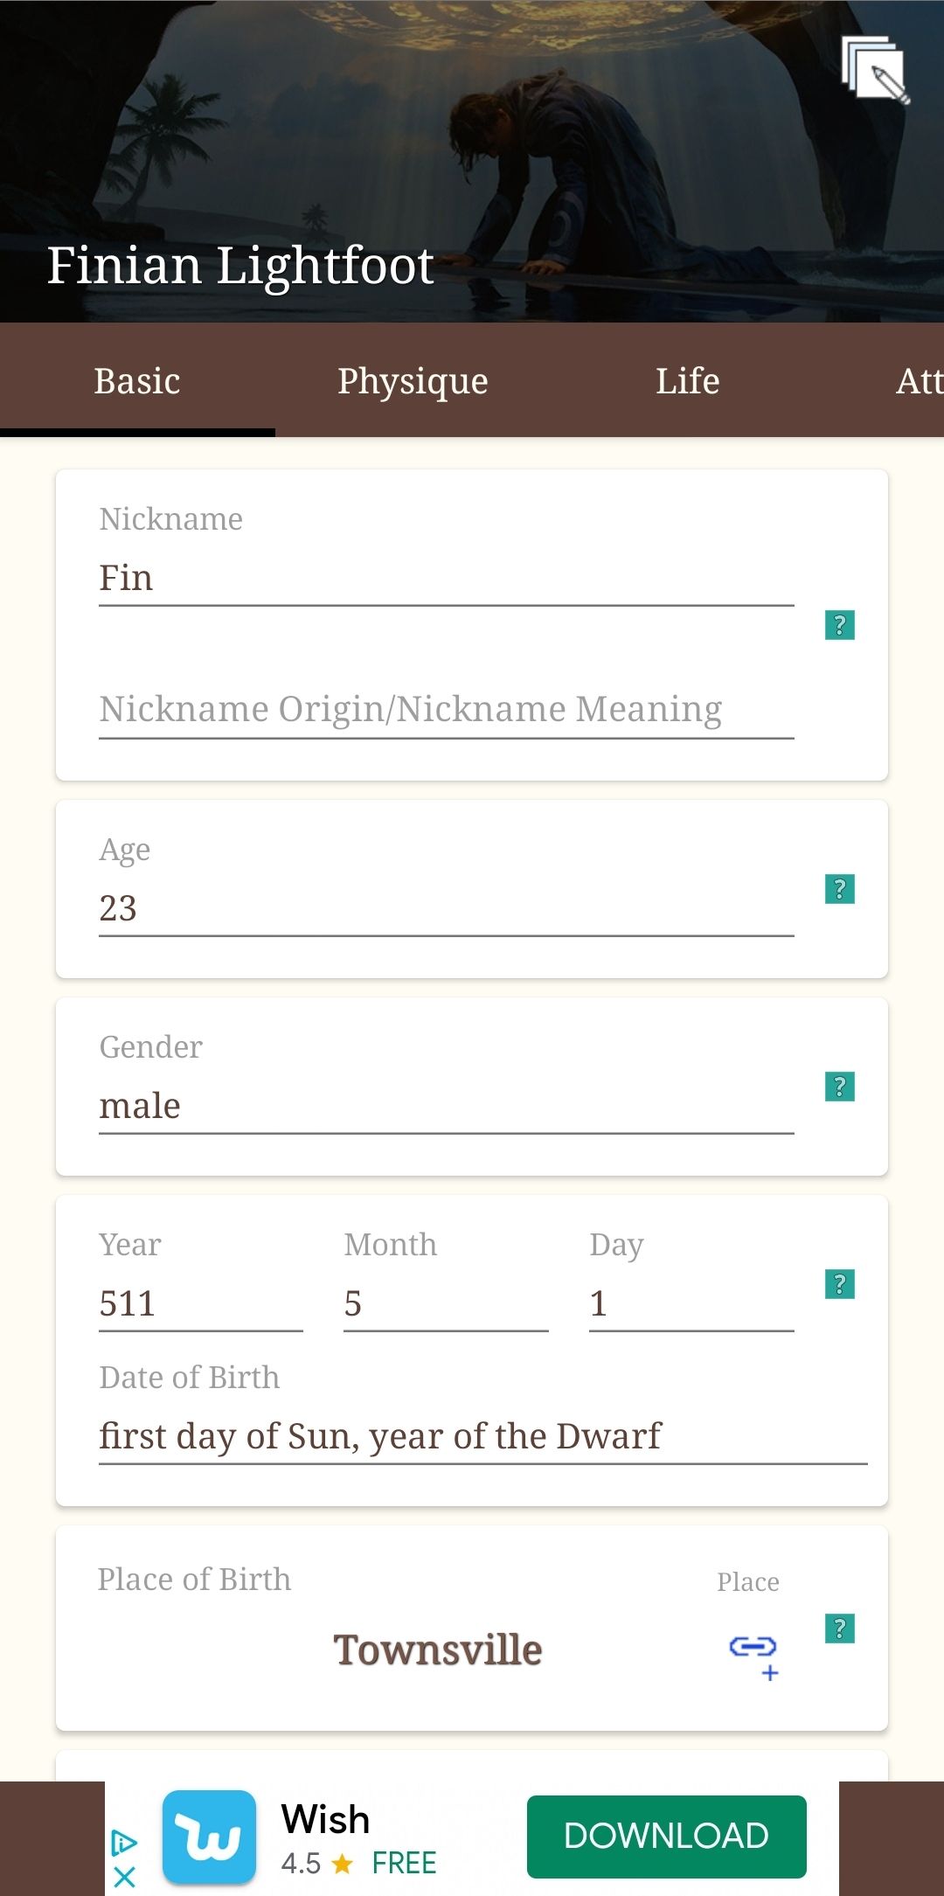944x1896 pixels.
Task: Select the Basic tab
Action: pyautogui.click(x=137, y=381)
